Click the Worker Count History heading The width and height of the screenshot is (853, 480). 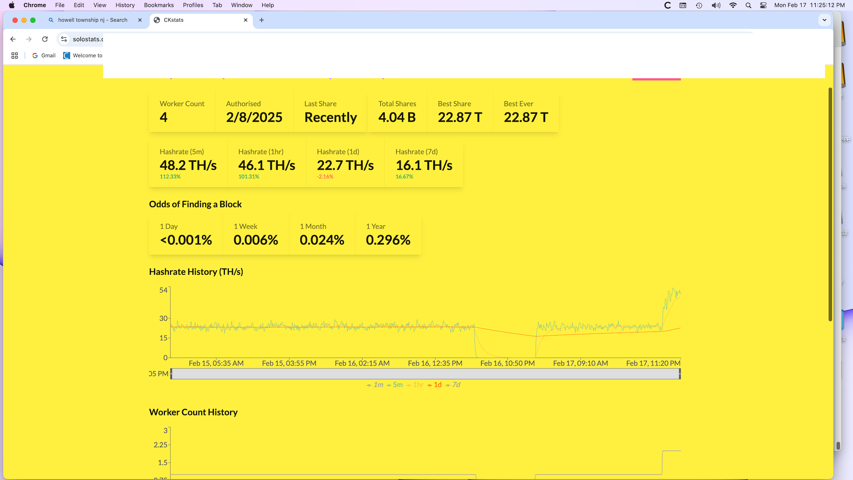[x=193, y=412]
